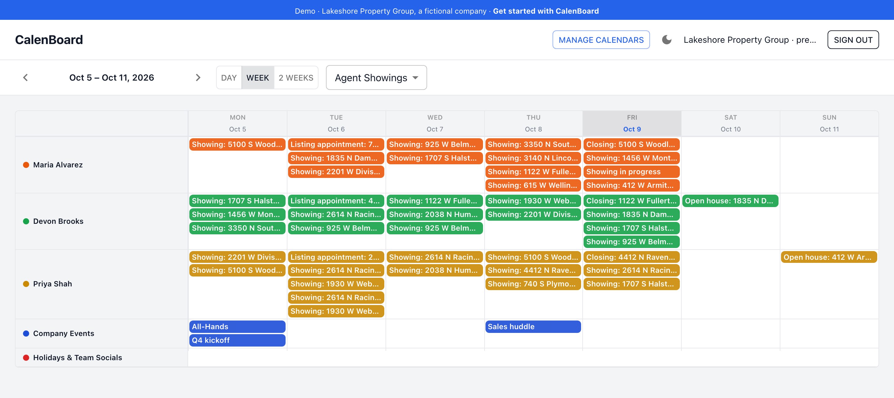Open Devon's Wednesday Showing: 2038 N Hum event
The image size is (894, 398).
[x=435, y=214]
